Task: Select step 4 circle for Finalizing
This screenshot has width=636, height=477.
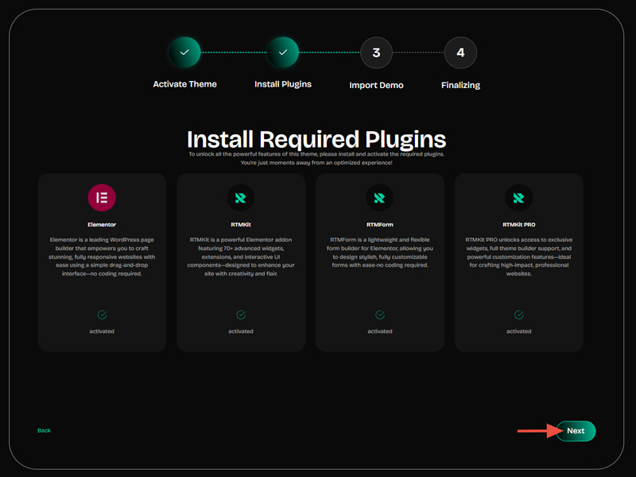Action: point(460,52)
